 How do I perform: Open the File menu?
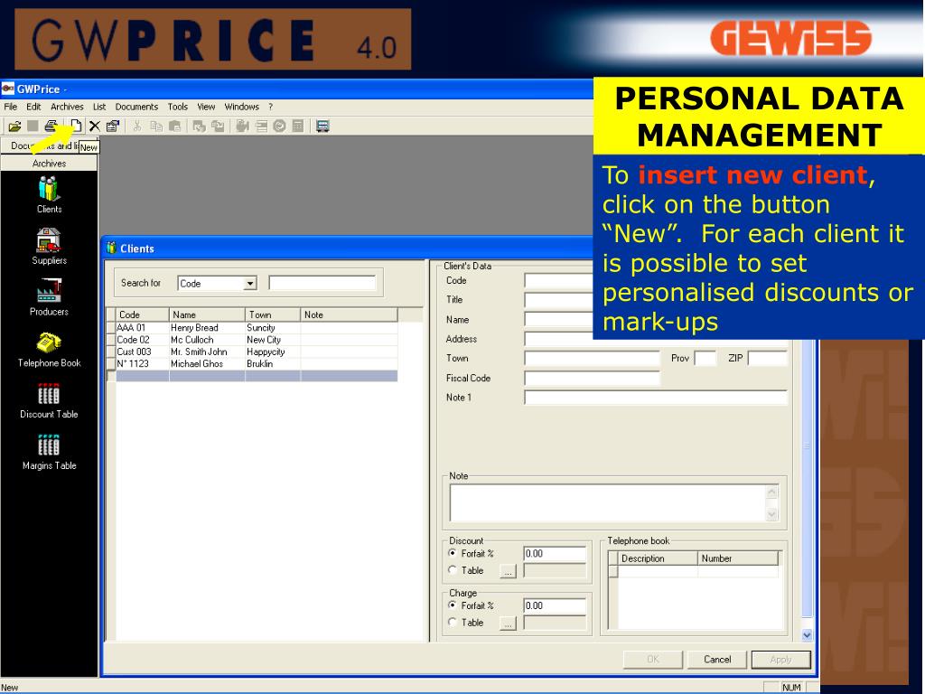[x=11, y=107]
